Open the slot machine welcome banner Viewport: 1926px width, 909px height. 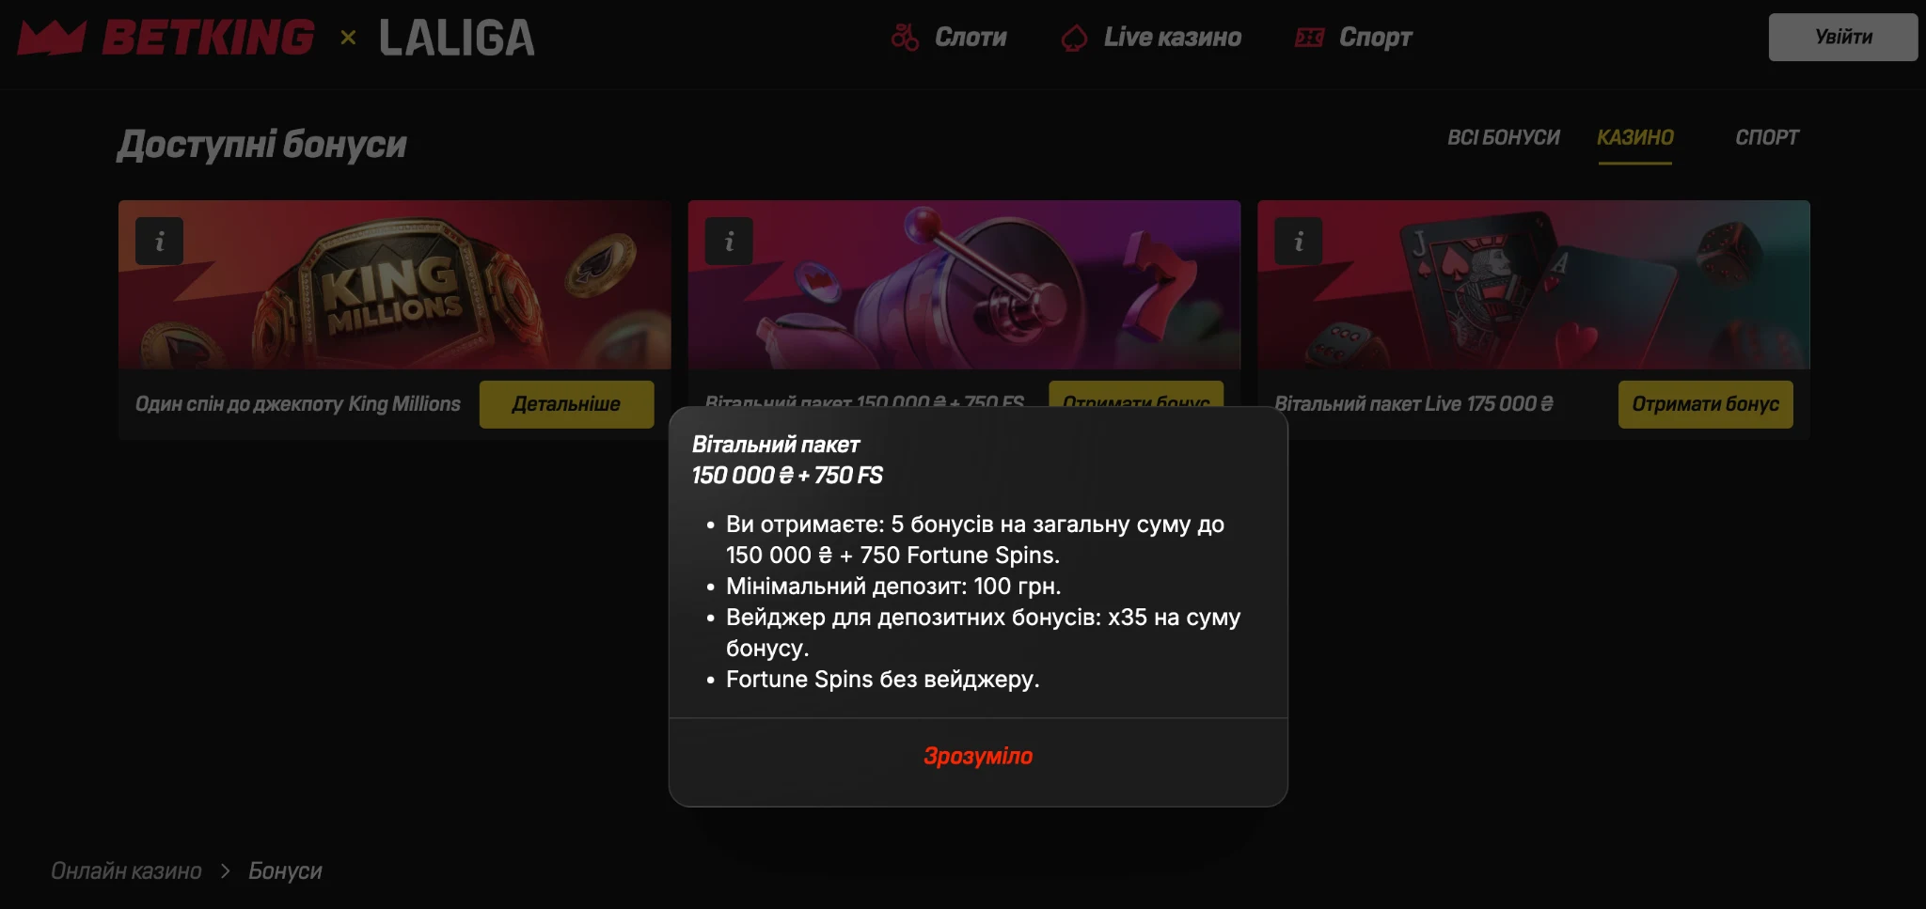point(964,285)
